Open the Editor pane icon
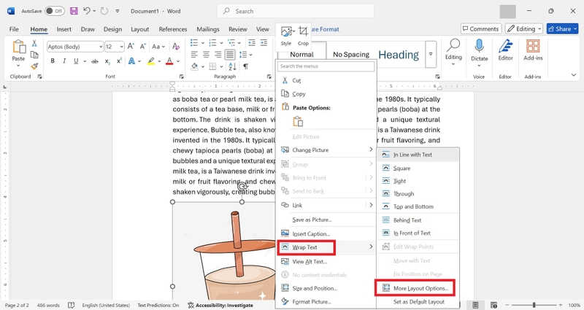 (x=505, y=47)
